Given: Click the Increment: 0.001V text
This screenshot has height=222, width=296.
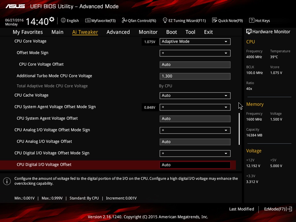Looking at the screenshot, I should point(121,198).
